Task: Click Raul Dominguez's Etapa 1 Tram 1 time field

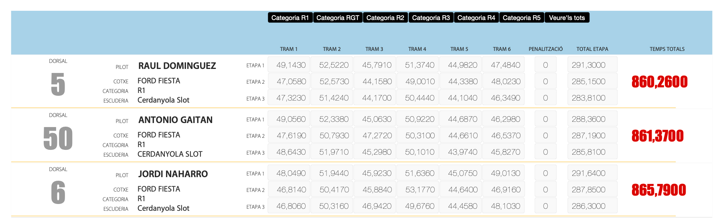Action: (x=291, y=65)
